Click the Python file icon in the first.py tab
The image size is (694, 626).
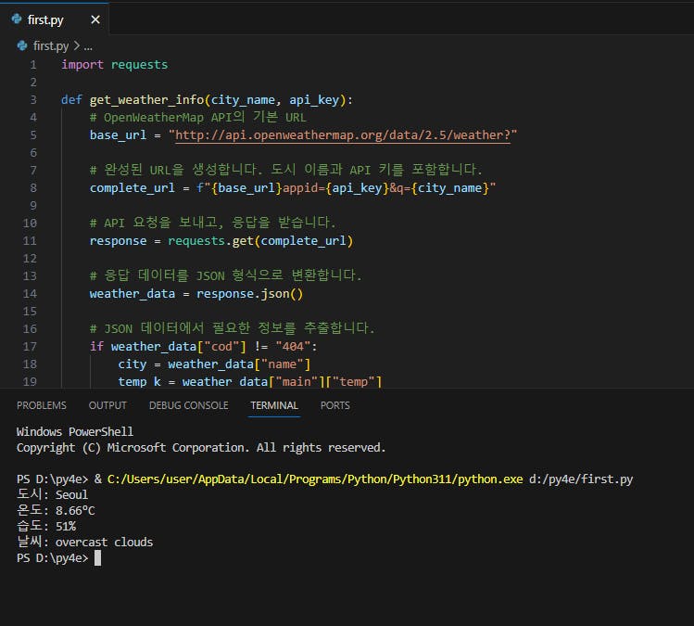(x=17, y=19)
